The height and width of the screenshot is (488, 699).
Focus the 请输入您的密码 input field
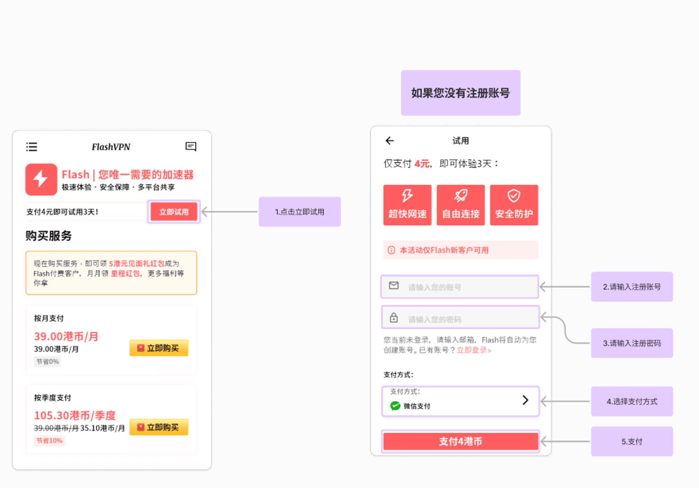click(460, 317)
